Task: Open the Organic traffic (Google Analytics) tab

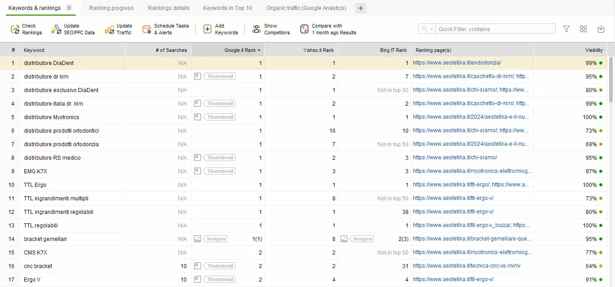Action: (x=306, y=8)
